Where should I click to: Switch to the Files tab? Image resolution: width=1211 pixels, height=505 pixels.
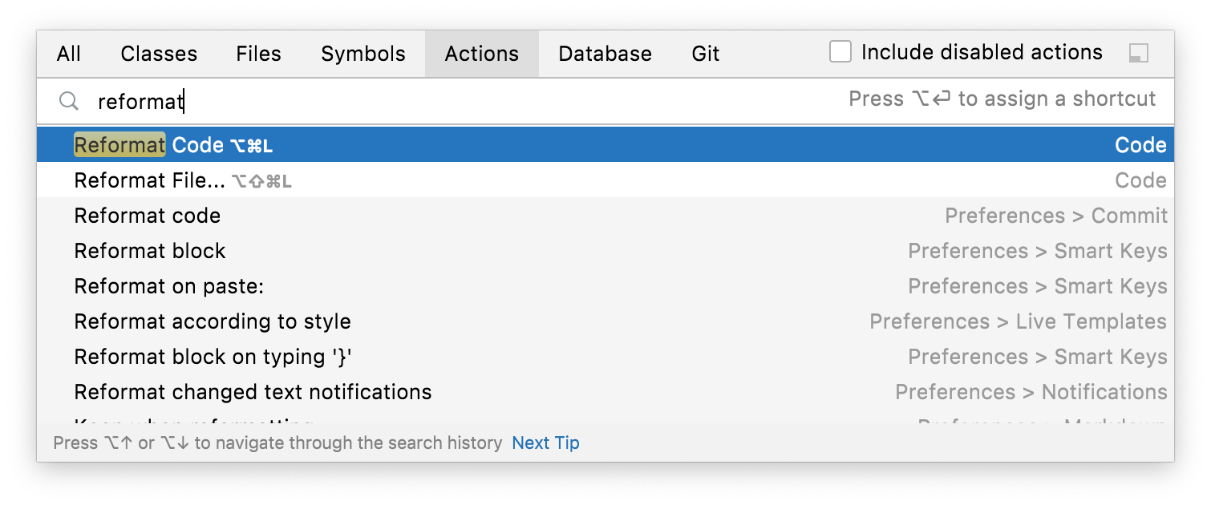tap(258, 54)
